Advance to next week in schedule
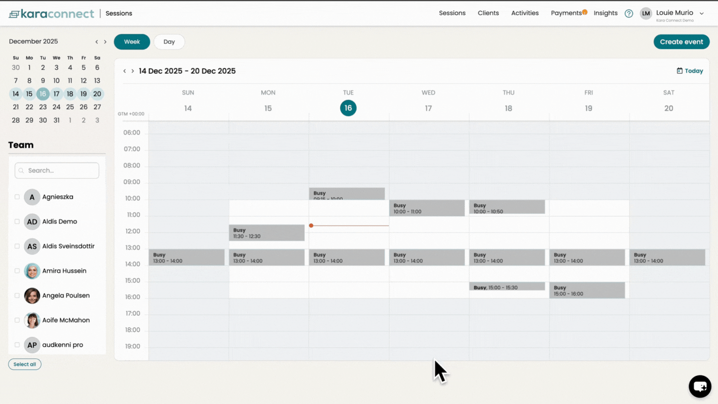The image size is (718, 404). [x=133, y=71]
